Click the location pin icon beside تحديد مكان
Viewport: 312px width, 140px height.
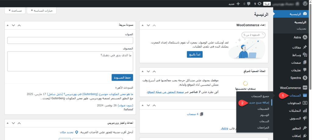tap(77, 132)
